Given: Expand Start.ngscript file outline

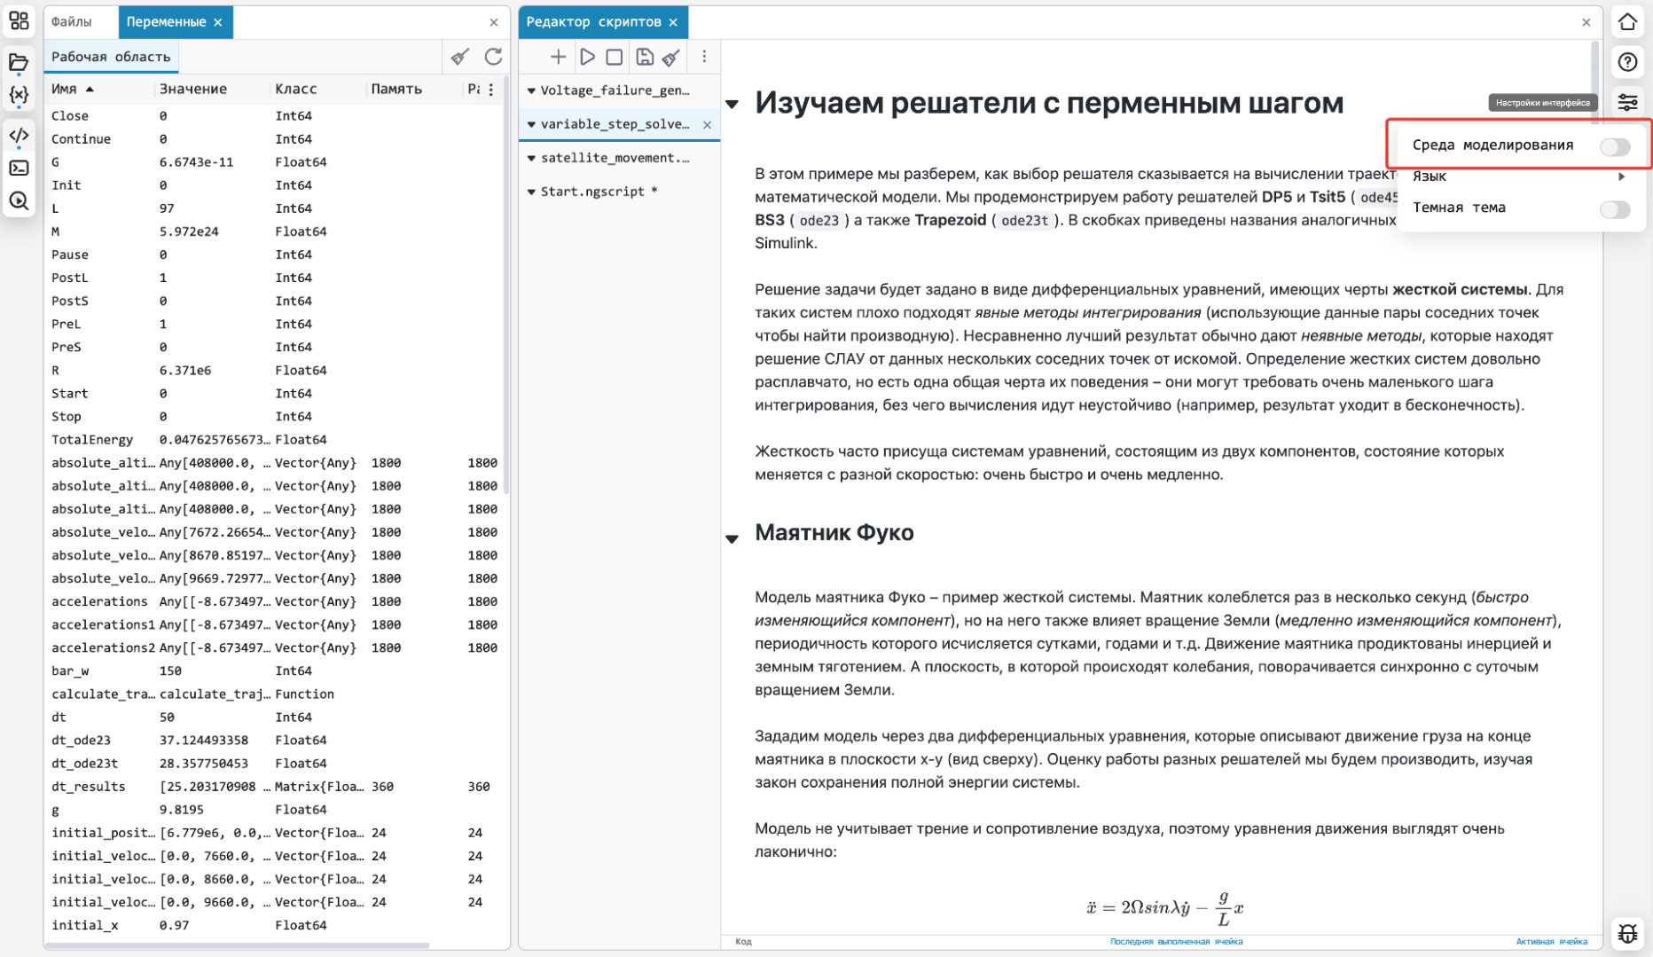Looking at the screenshot, I should click(x=531, y=192).
